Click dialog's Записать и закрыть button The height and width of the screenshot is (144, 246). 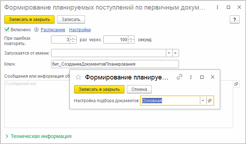[99, 89]
